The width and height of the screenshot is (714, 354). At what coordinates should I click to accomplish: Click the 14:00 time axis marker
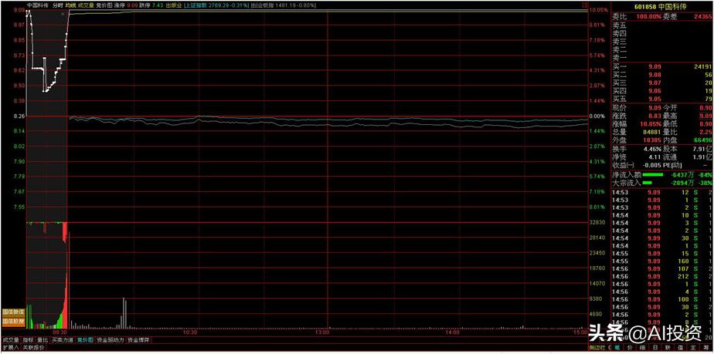(x=453, y=332)
